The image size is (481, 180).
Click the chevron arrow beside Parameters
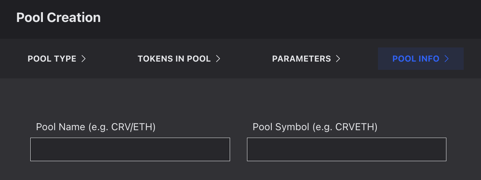pos(338,59)
